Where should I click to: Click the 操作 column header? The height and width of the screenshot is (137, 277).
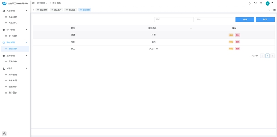coord(234,28)
